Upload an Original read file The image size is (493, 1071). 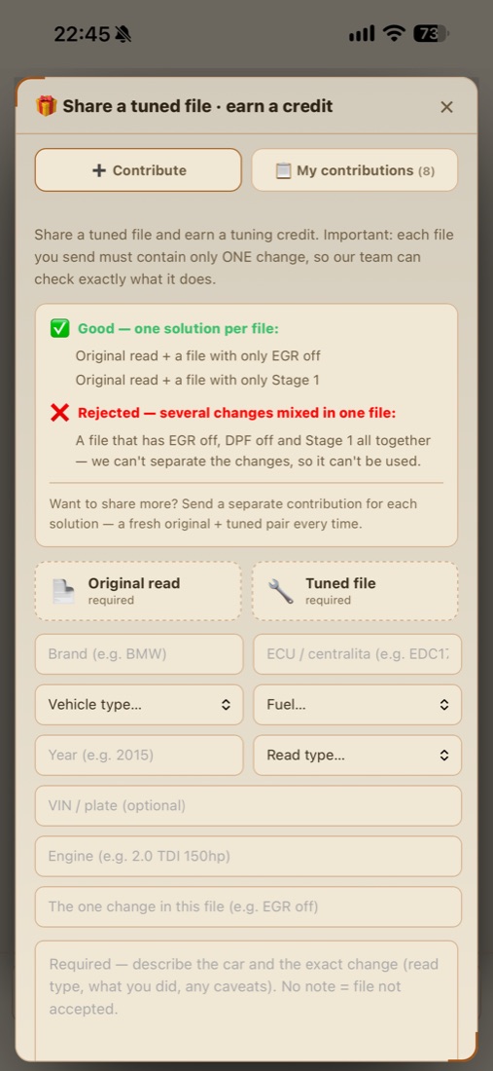[138, 591]
